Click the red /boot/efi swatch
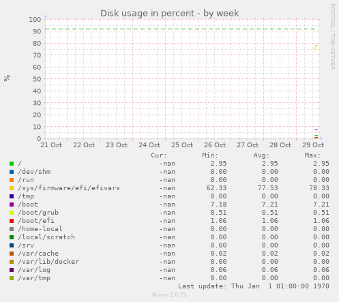Image resolution: width=339 pixels, height=302 pixels. tap(12, 221)
